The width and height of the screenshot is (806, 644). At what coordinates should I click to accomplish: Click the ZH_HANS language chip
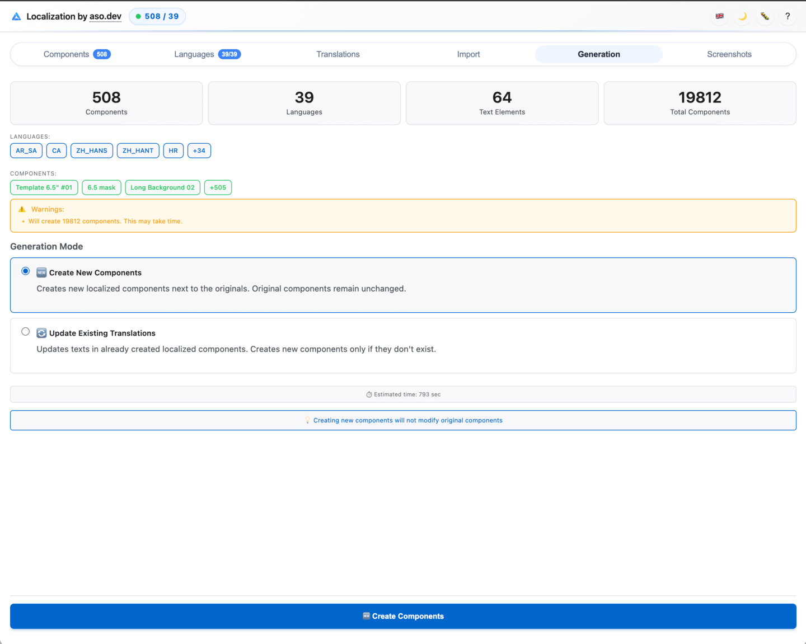point(92,151)
